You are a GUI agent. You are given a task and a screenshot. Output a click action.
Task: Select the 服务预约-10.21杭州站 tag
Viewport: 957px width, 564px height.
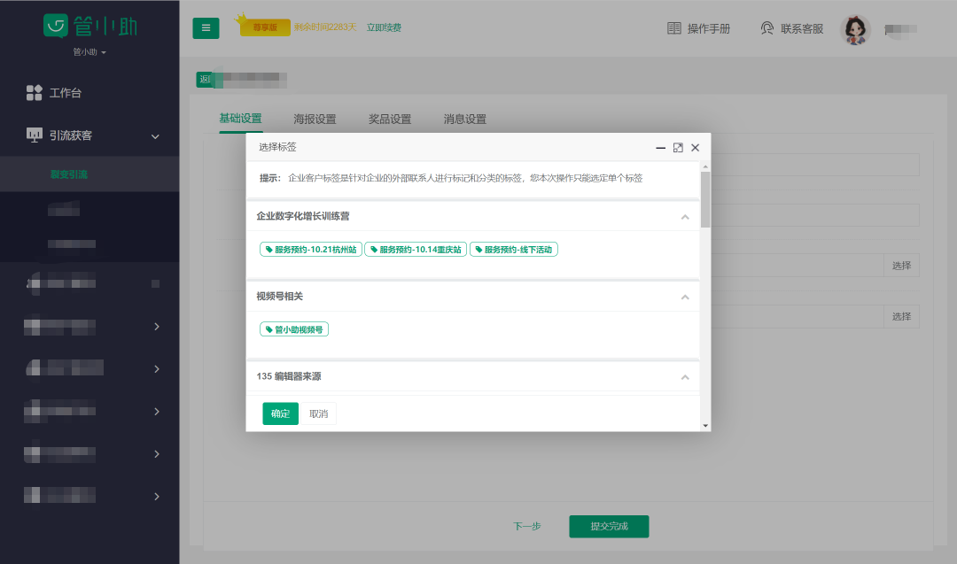[310, 250]
